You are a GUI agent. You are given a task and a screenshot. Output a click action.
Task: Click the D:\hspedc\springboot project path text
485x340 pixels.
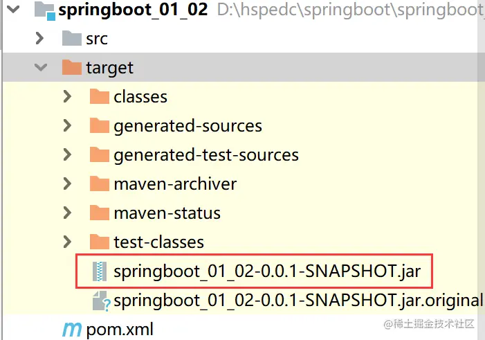click(x=351, y=10)
